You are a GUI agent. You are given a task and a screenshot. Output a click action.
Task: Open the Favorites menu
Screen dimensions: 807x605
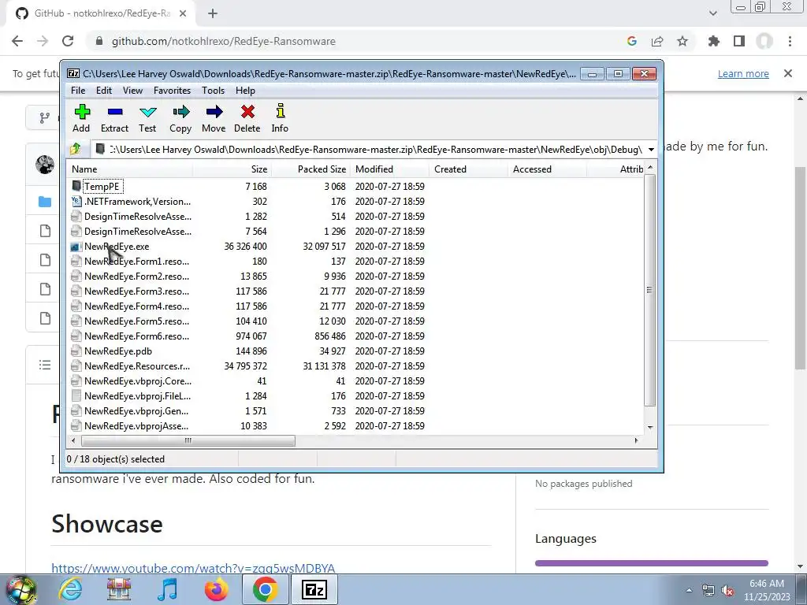pyautogui.click(x=173, y=91)
